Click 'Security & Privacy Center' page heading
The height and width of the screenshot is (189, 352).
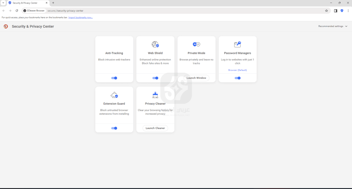[x=33, y=26]
